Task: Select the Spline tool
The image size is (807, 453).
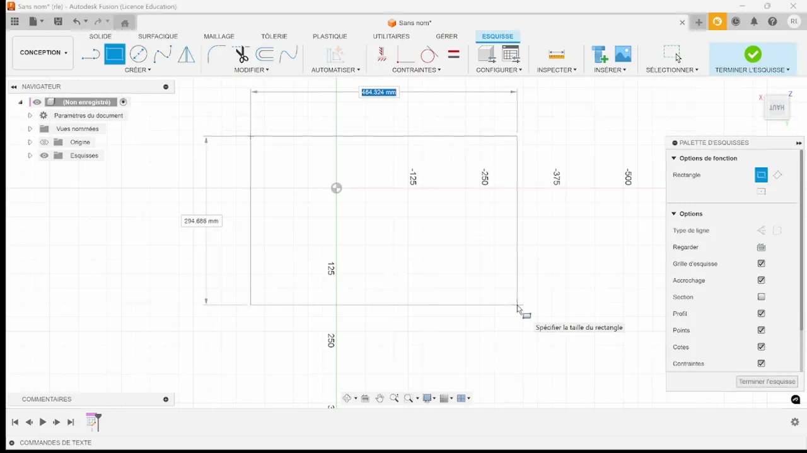Action: (163, 55)
